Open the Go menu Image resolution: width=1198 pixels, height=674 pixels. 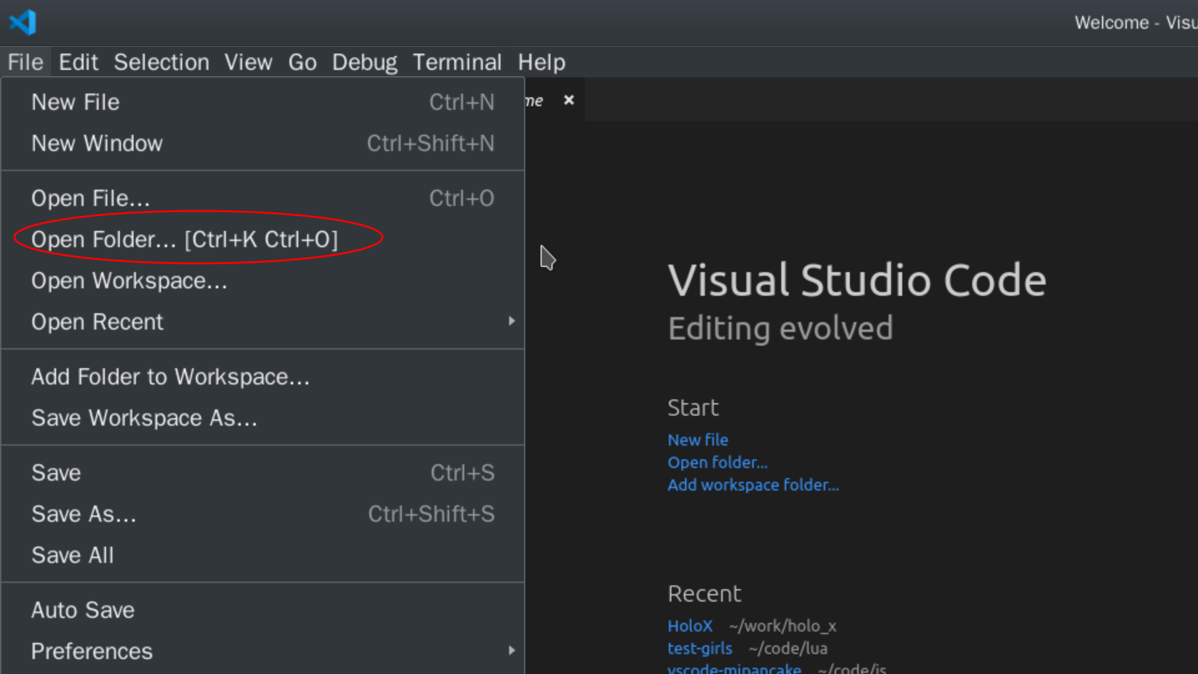pyautogui.click(x=303, y=62)
